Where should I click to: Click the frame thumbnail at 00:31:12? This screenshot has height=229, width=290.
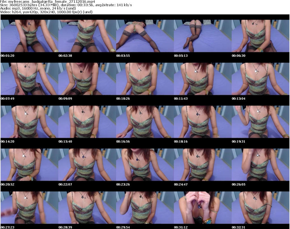click(203, 208)
